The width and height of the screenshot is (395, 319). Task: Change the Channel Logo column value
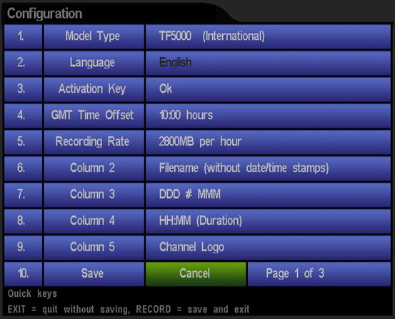(x=269, y=248)
